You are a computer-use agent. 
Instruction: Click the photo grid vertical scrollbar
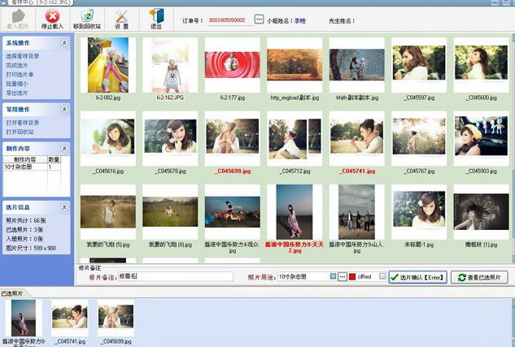pyautogui.click(x=513, y=148)
